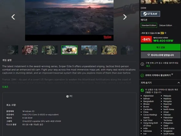Viewport: 181px width, 136px height.
Task: Select the camouflaged sniper thumbnail
Action: pyautogui.click(x=50, y=50)
